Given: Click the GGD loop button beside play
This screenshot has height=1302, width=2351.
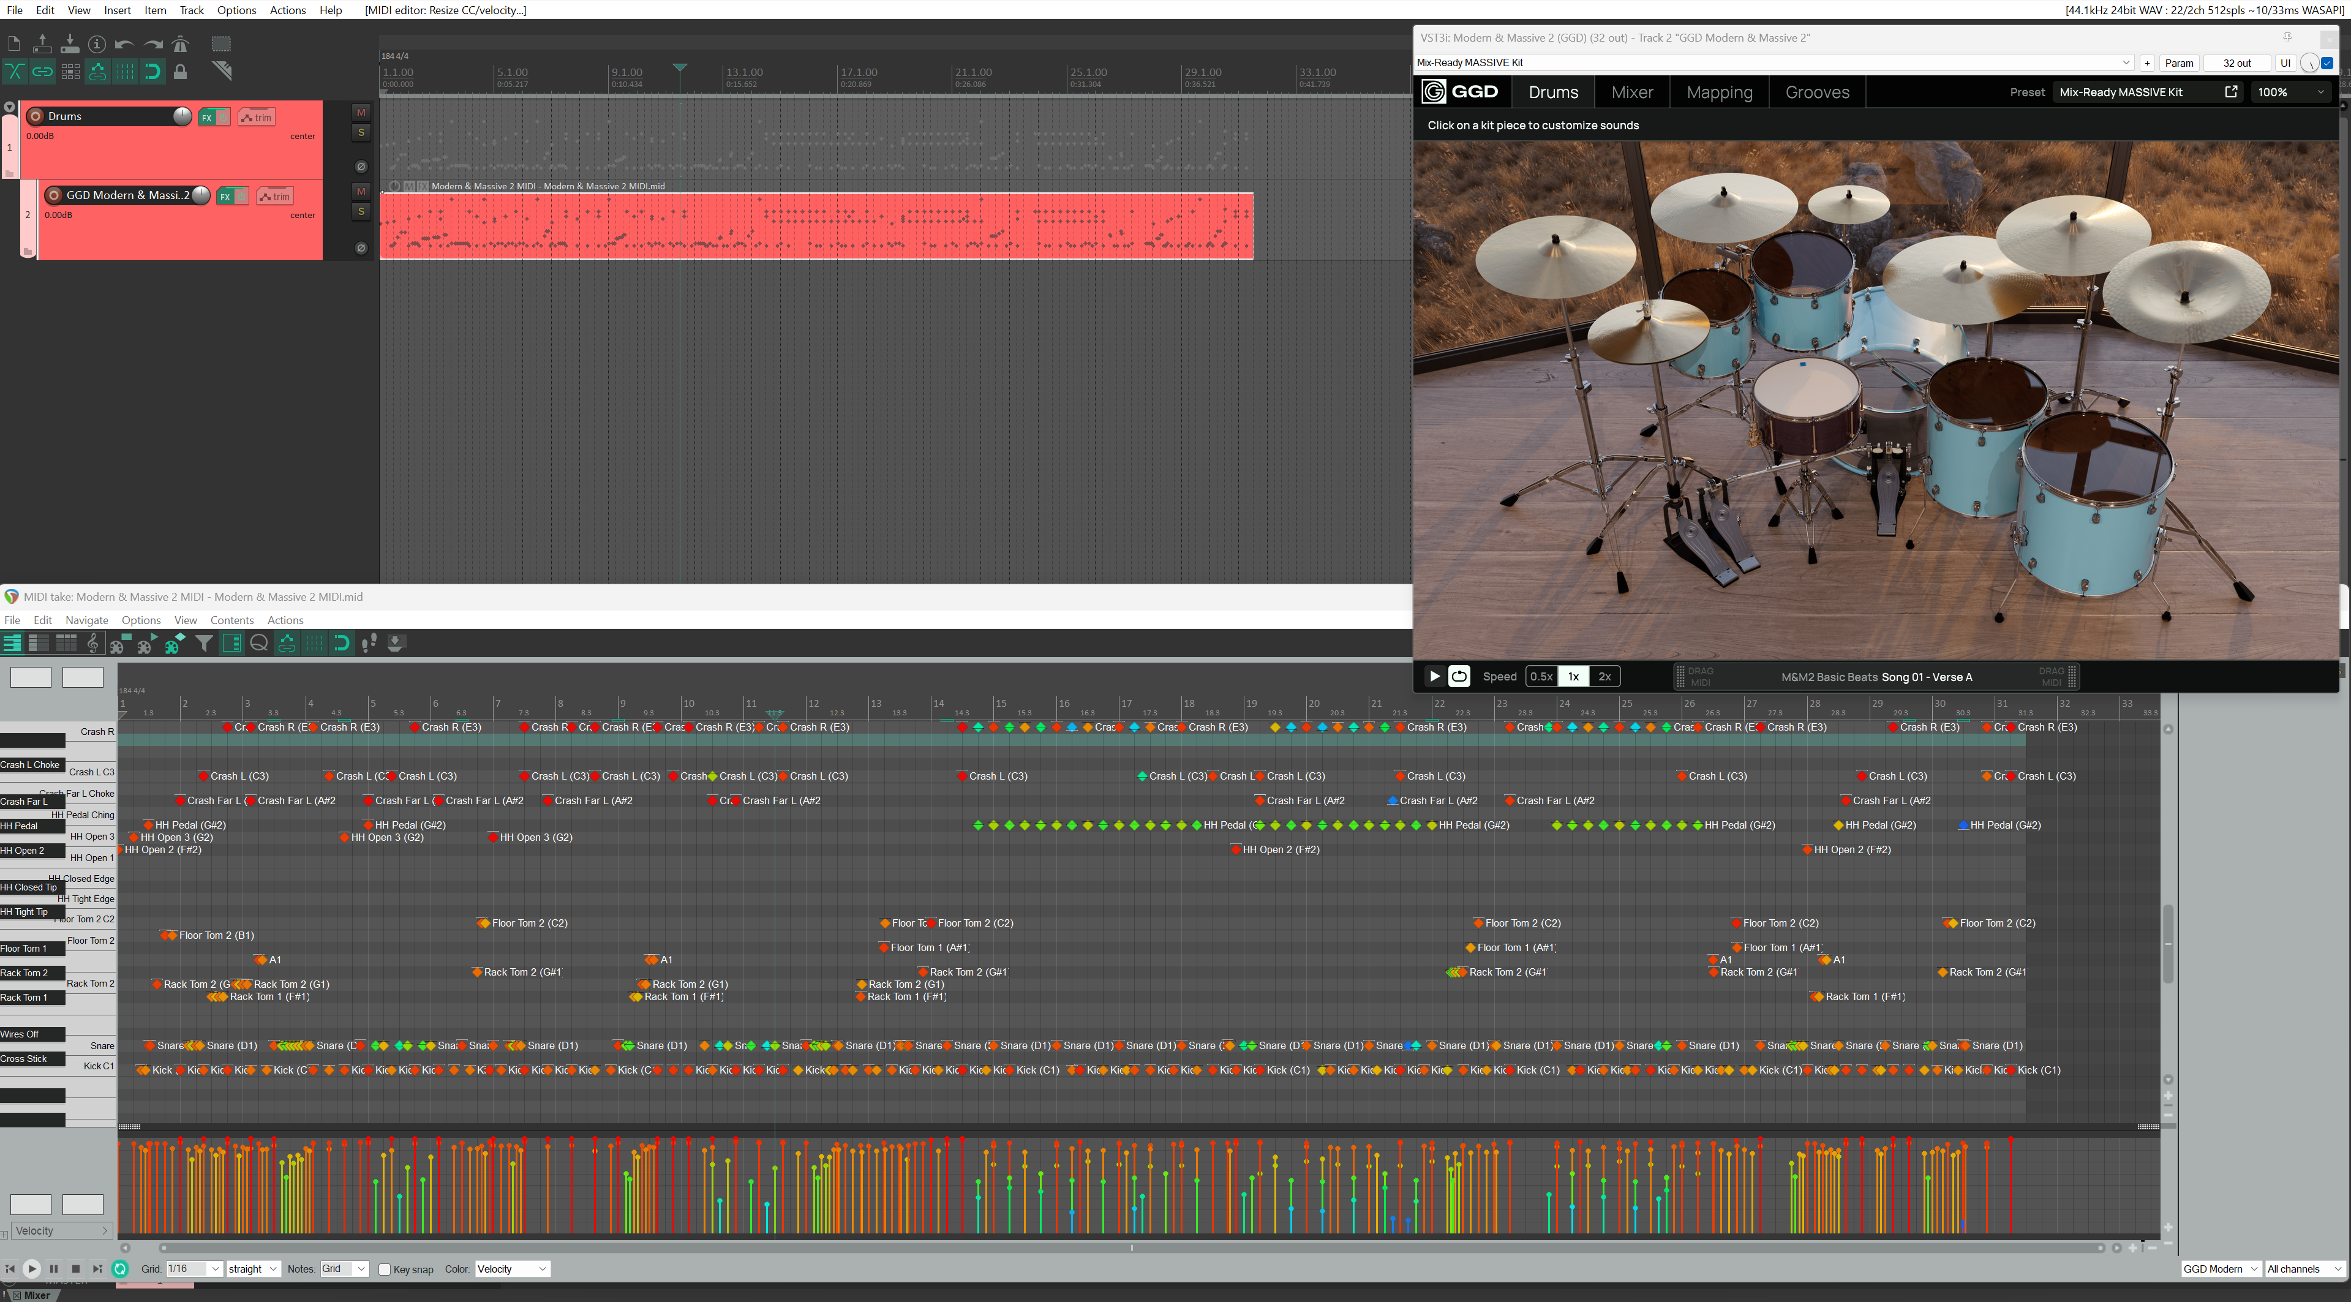Looking at the screenshot, I should pyautogui.click(x=1458, y=676).
